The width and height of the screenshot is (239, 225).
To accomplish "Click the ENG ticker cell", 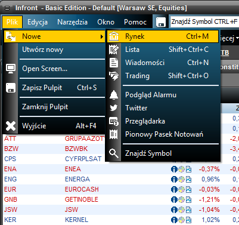I will pyautogui.click(x=11, y=179).
